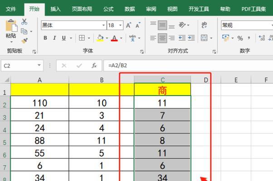Expand font color dropdown arrow
Image resolution: width=273 pixels, height=181 pixels.
coord(121,38)
